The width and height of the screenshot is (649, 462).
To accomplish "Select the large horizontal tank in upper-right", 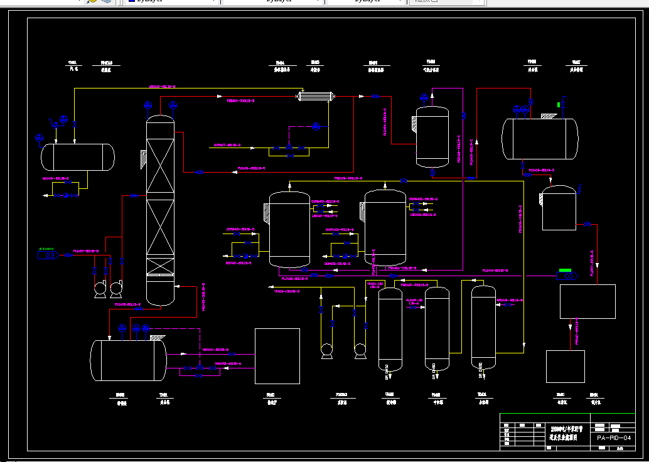I will click(540, 139).
